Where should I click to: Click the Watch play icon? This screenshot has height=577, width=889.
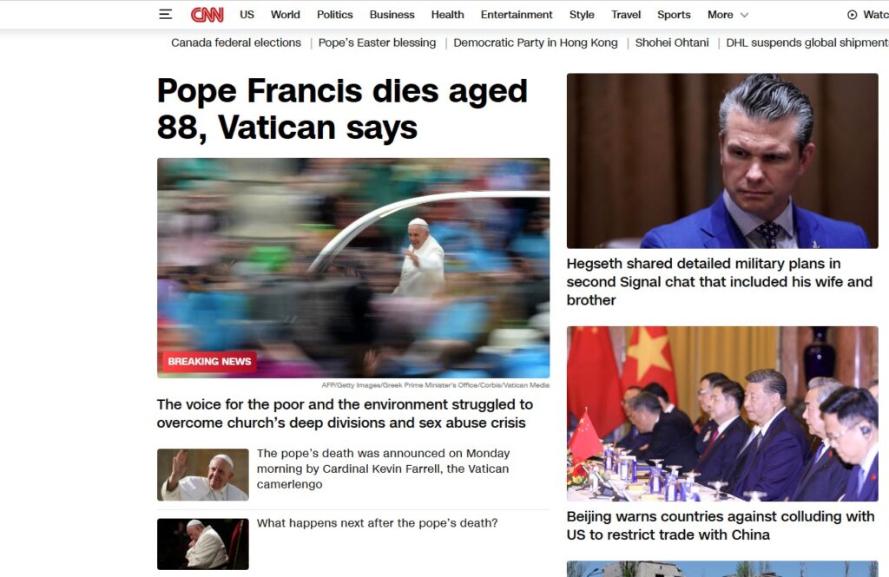click(x=852, y=15)
